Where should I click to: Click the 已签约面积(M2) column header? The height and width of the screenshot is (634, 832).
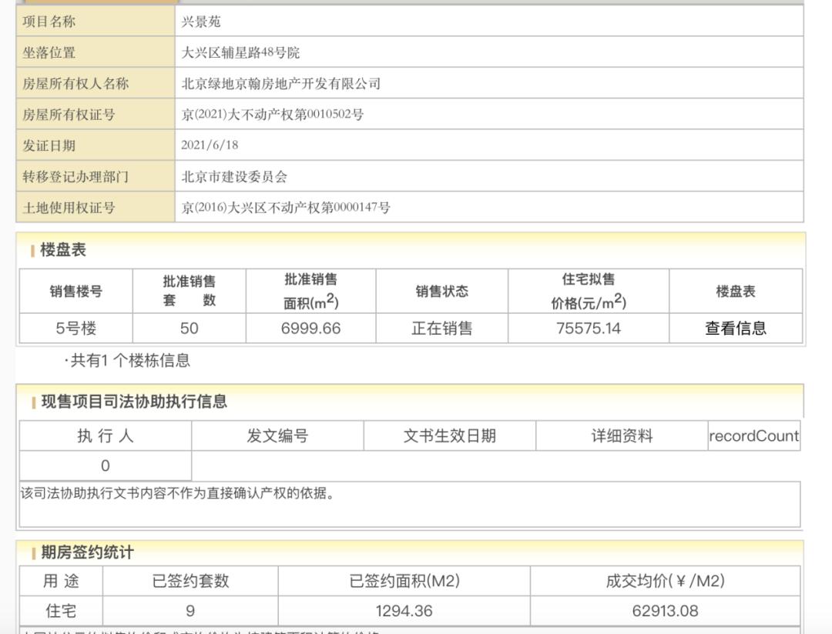(404, 581)
